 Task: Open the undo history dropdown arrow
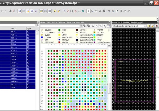(5, 11)
